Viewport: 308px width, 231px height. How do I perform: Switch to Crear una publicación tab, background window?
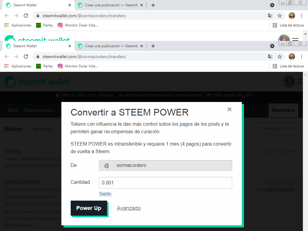pyautogui.click(x=111, y=5)
